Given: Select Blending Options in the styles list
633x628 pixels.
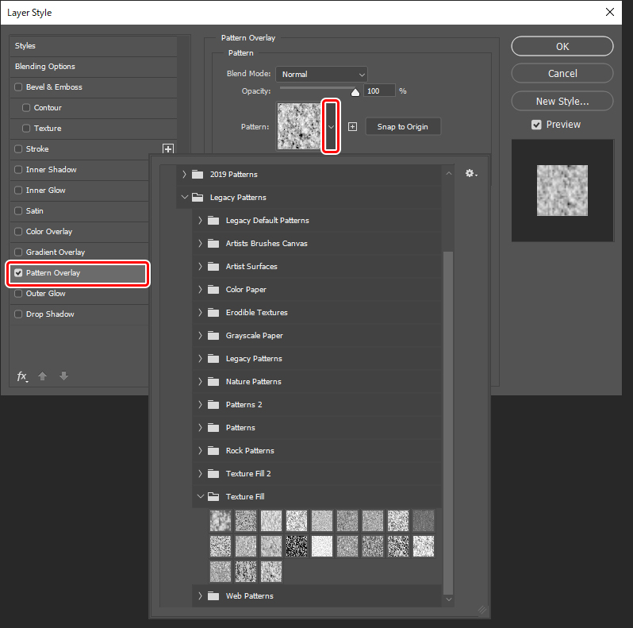Looking at the screenshot, I should coord(45,67).
